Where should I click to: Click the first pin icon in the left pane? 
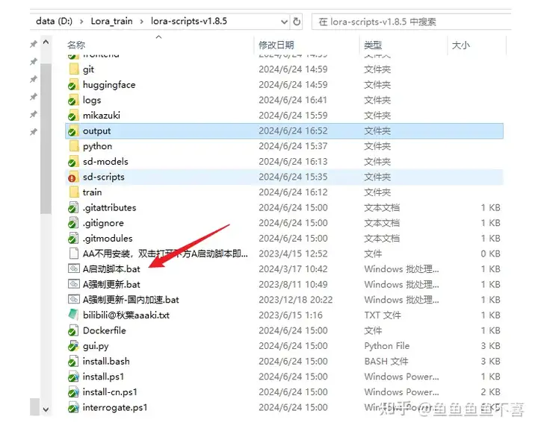[x=33, y=45]
